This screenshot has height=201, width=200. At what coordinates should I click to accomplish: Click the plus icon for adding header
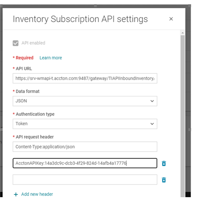point(16,194)
